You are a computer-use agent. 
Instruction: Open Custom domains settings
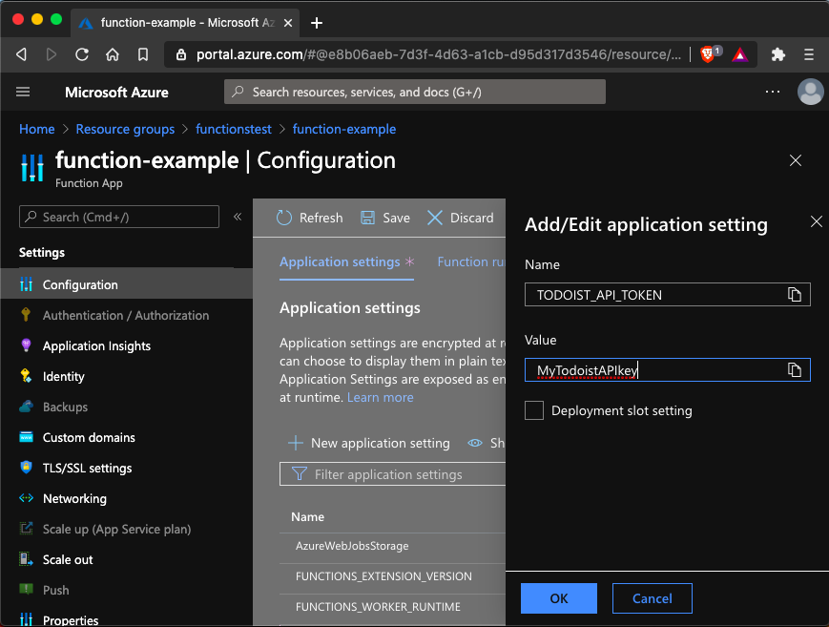coord(88,437)
